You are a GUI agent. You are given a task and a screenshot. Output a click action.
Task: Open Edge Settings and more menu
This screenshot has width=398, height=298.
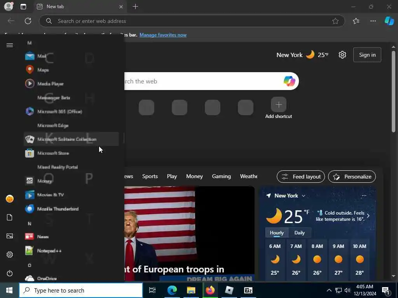point(373,21)
